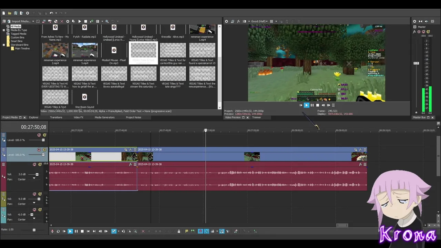The image size is (441, 248).
Task: Open the track 5 hamburger menu
Action: pos(3,194)
